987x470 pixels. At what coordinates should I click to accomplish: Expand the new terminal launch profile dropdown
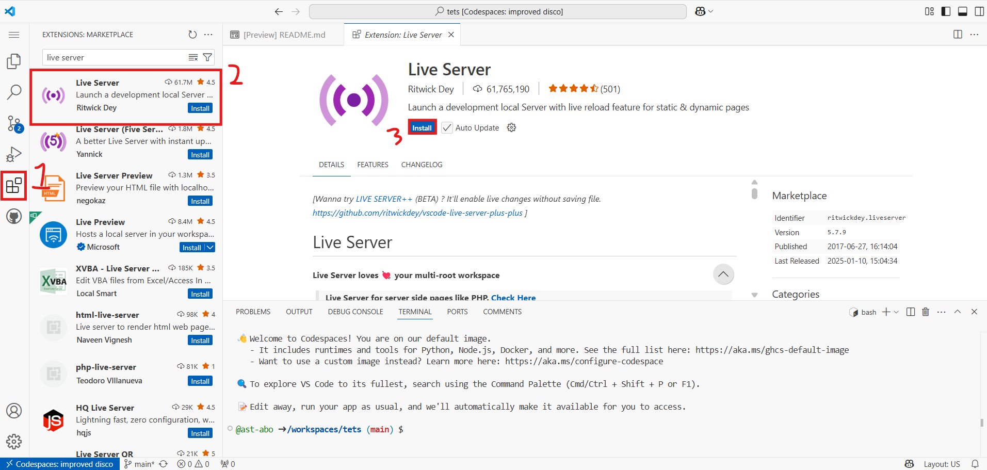coord(896,312)
